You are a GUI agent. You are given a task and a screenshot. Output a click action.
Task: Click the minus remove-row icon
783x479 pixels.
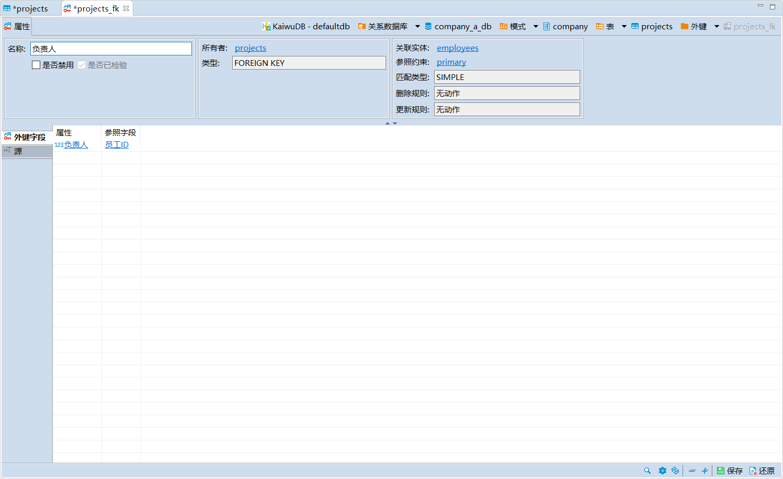pyautogui.click(x=692, y=471)
